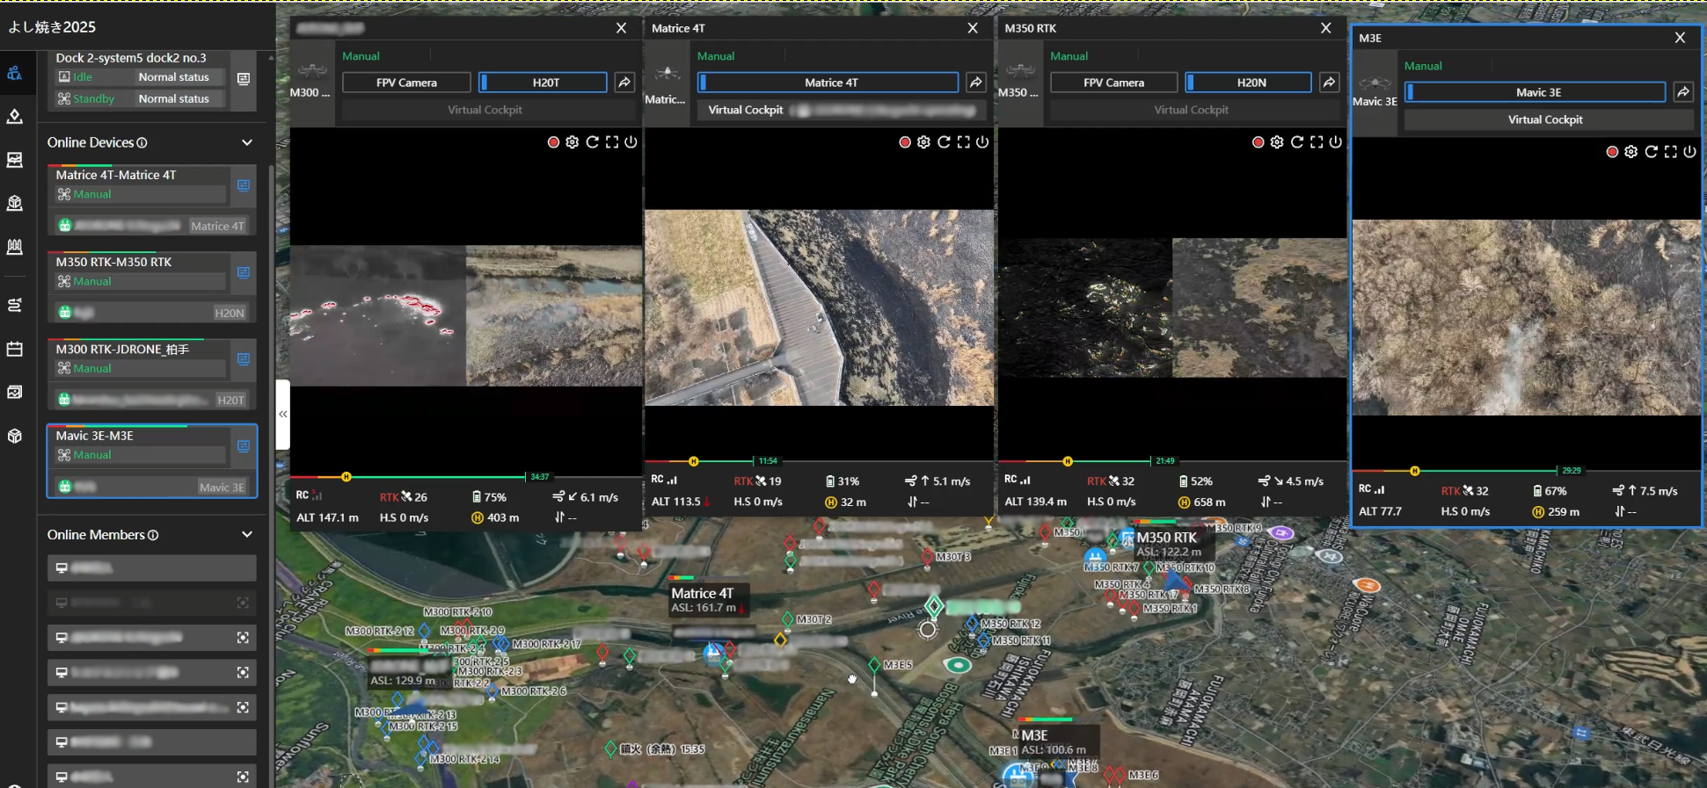Open Dock 2-system5 details panel icon
Screen dimensions: 1707x788
[x=244, y=79]
